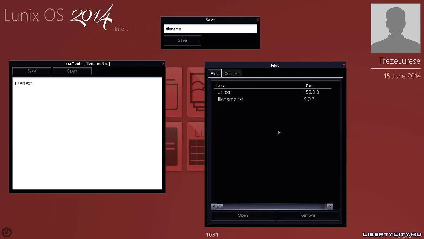Screen dimensions: 424x239
Task: Open the document app tile on the desktop
Action: tap(173, 92)
